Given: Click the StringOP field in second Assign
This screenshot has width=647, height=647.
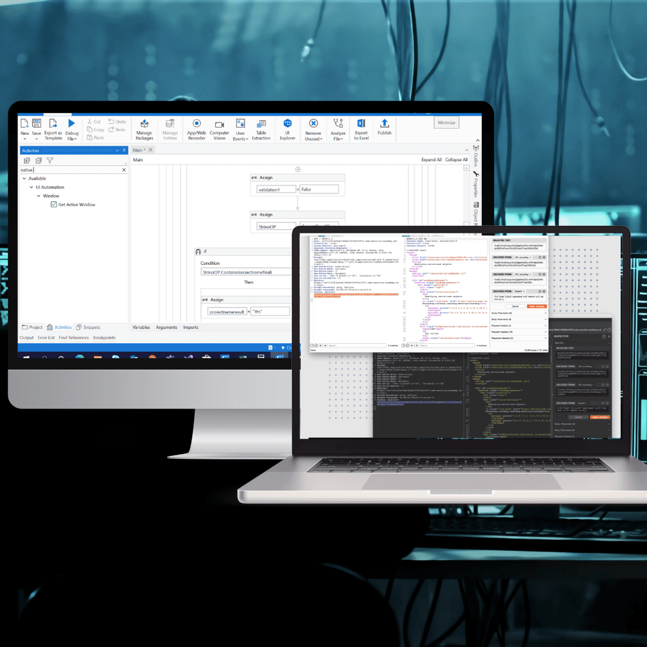Looking at the screenshot, I should coord(276,226).
